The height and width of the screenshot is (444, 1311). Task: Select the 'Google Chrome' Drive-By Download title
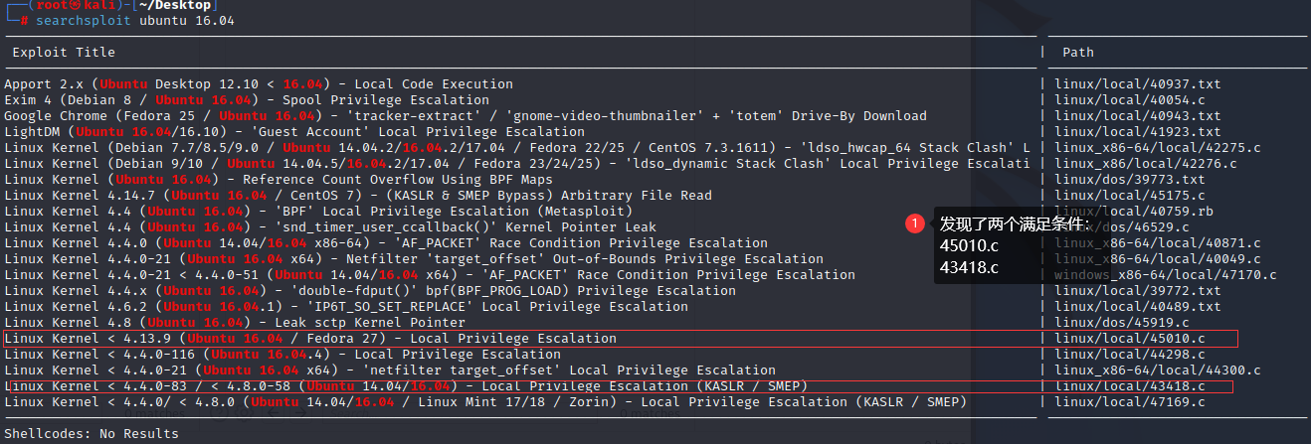point(466,116)
